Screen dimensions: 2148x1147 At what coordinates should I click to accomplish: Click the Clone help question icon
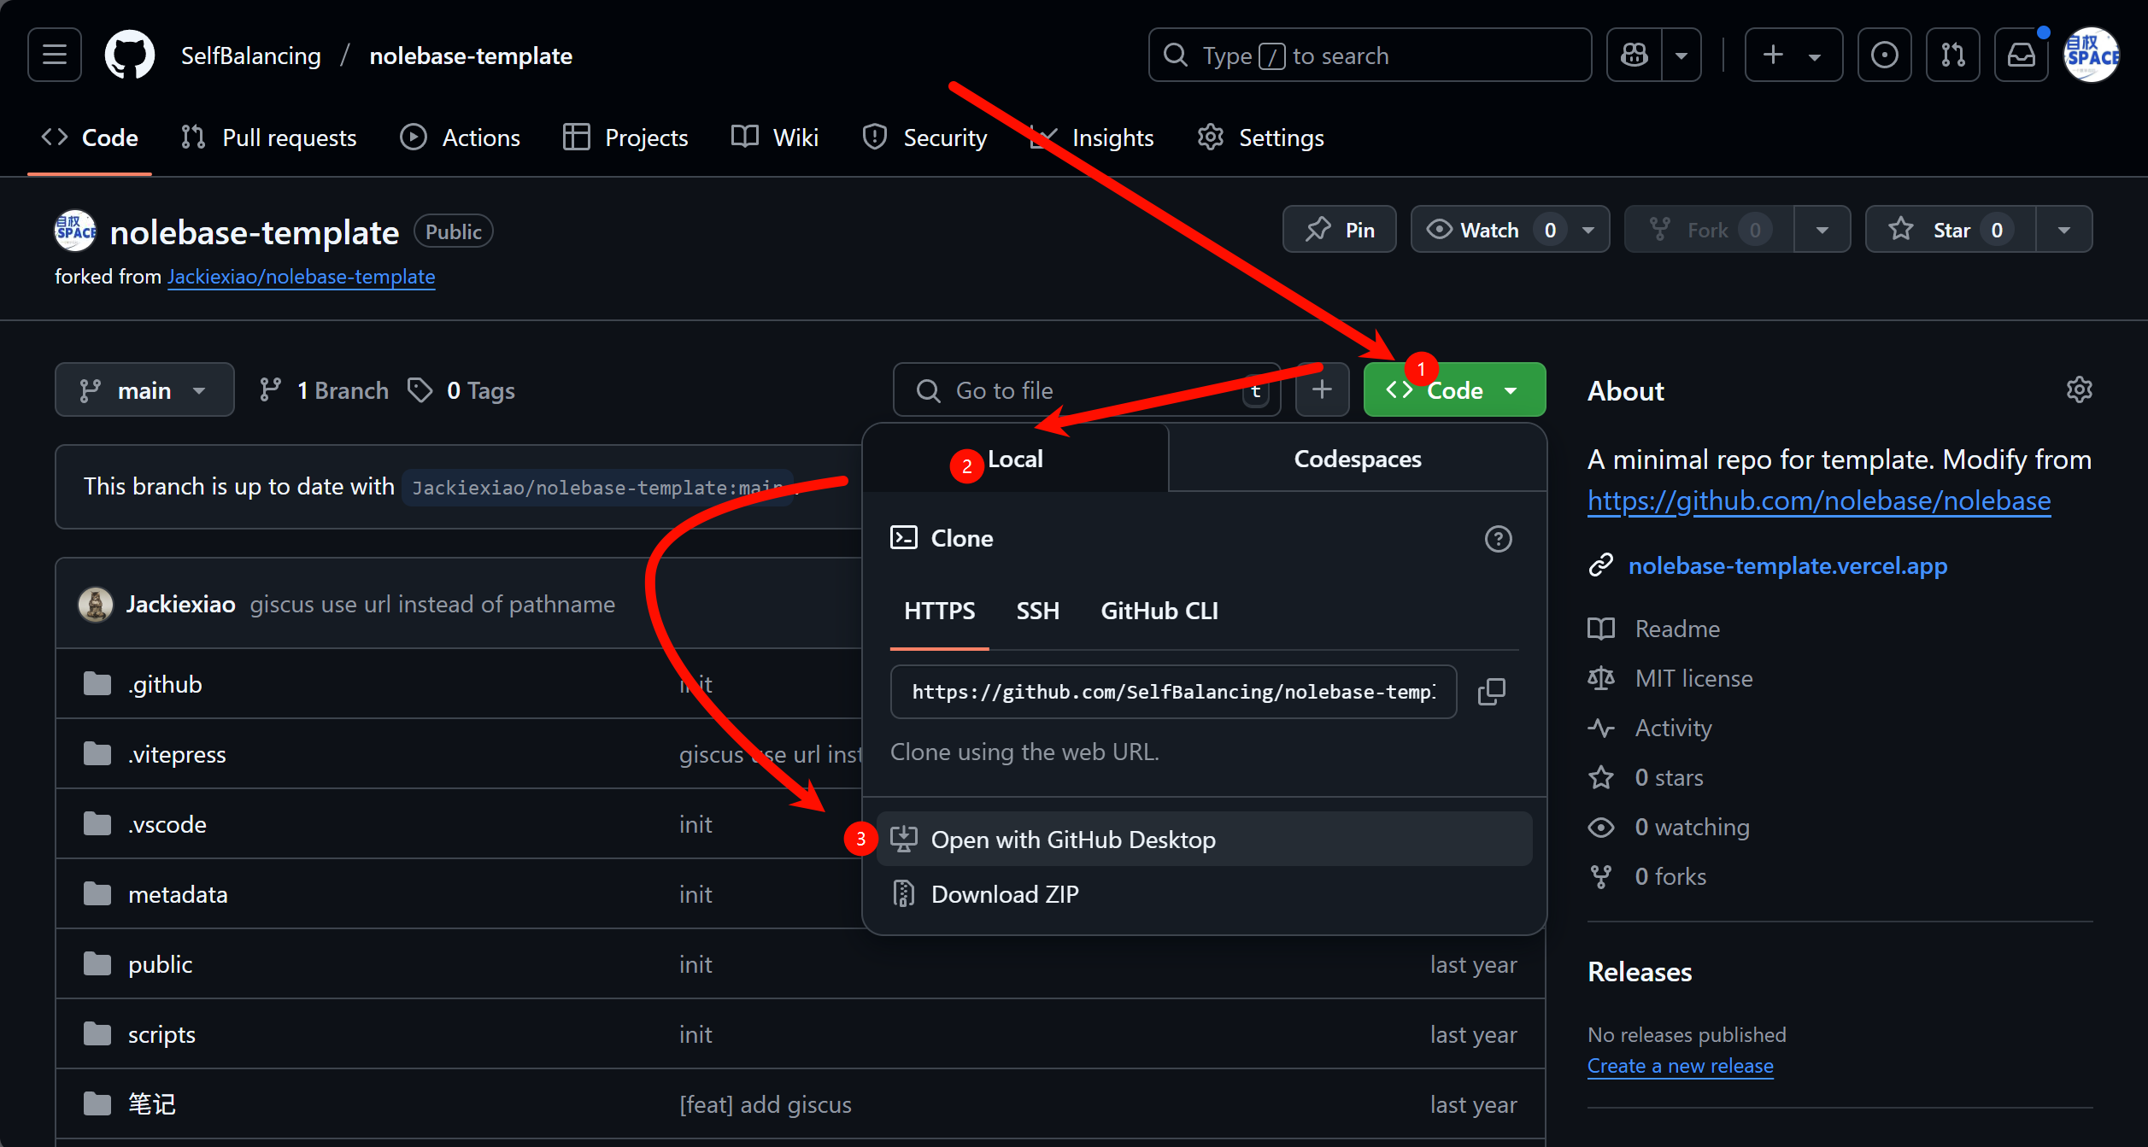click(1498, 539)
